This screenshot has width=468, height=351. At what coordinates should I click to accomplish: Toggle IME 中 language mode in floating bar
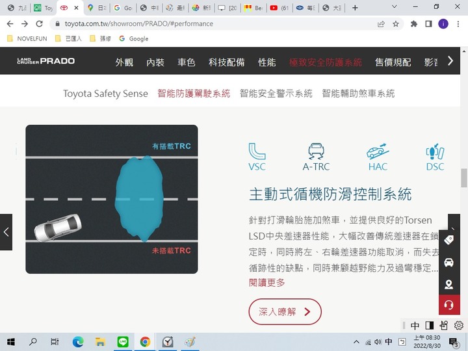point(415,326)
